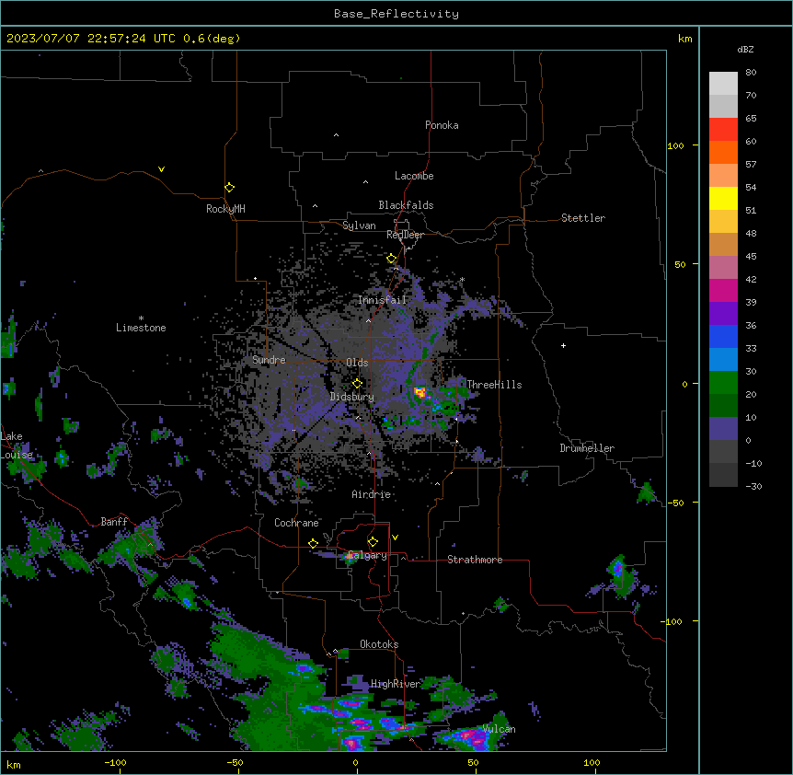Screen dimensions: 793x775
Task: Click the yellow diamond marker near Olds
Action: [x=358, y=384]
